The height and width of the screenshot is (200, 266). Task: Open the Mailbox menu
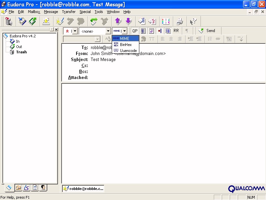pos(34,12)
